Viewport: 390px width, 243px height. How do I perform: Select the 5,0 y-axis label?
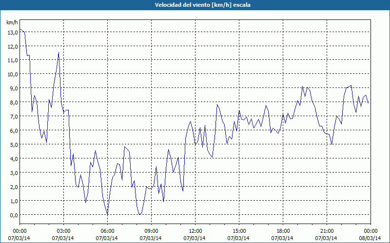14,145
